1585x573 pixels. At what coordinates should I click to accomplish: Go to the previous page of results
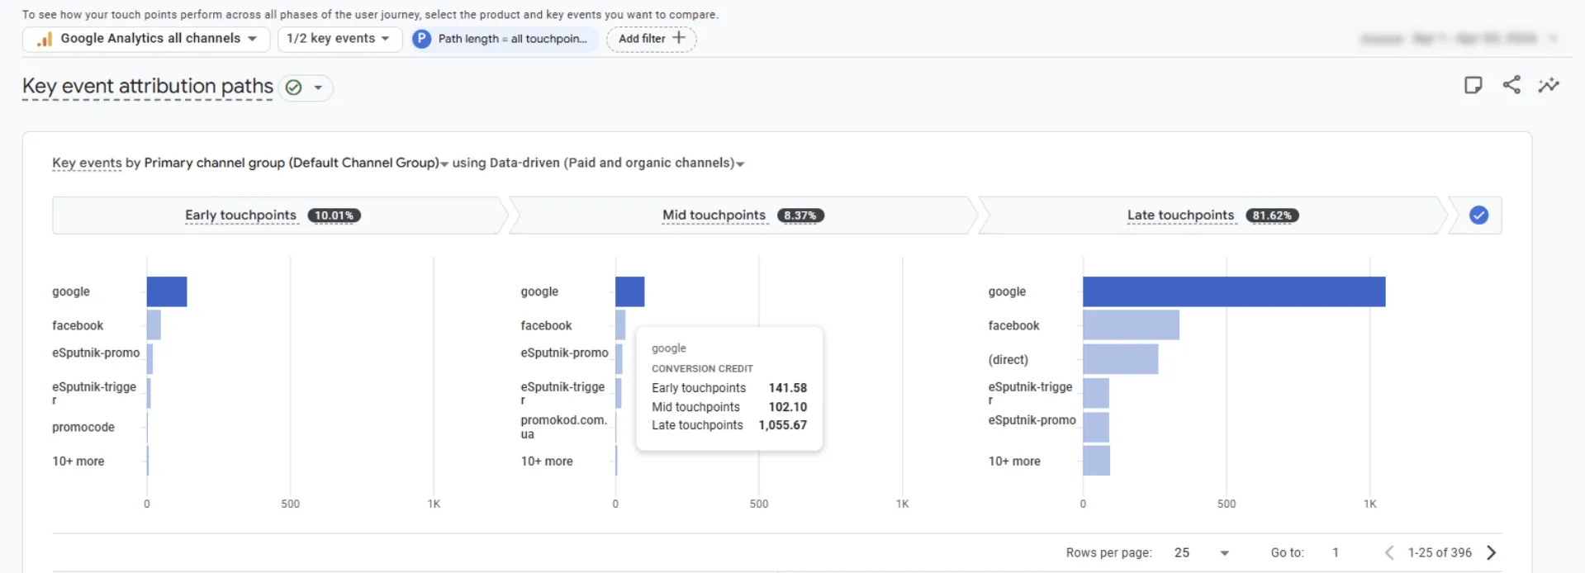click(x=1389, y=552)
